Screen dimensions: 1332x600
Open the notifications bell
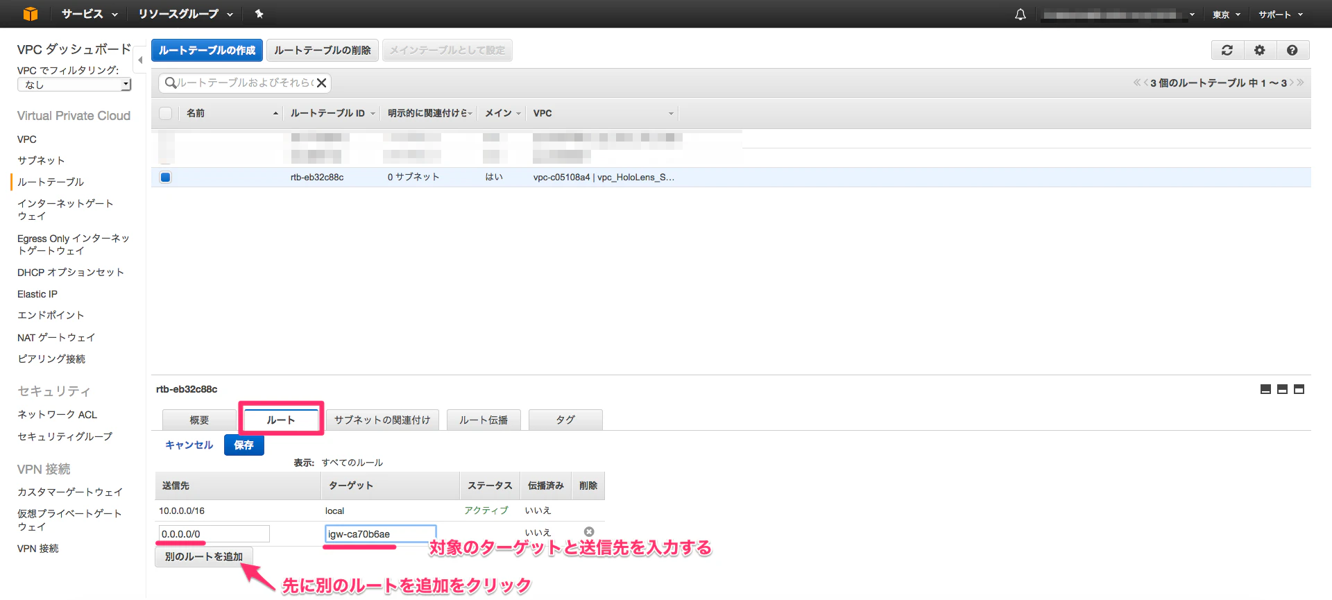click(x=1020, y=14)
